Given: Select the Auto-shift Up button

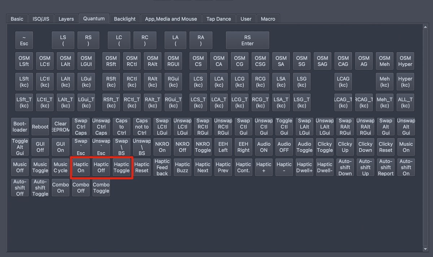Looking at the screenshot, I should click(x=366, y=167).
